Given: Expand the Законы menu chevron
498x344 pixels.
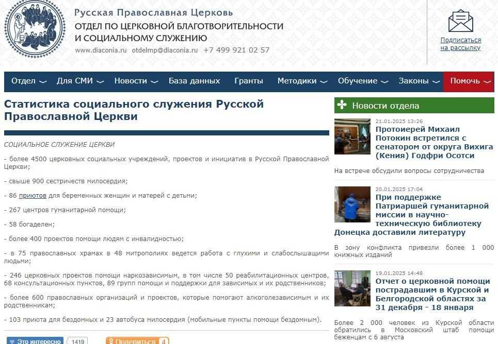Looking at the screenshot, I should tap(437, 82).
